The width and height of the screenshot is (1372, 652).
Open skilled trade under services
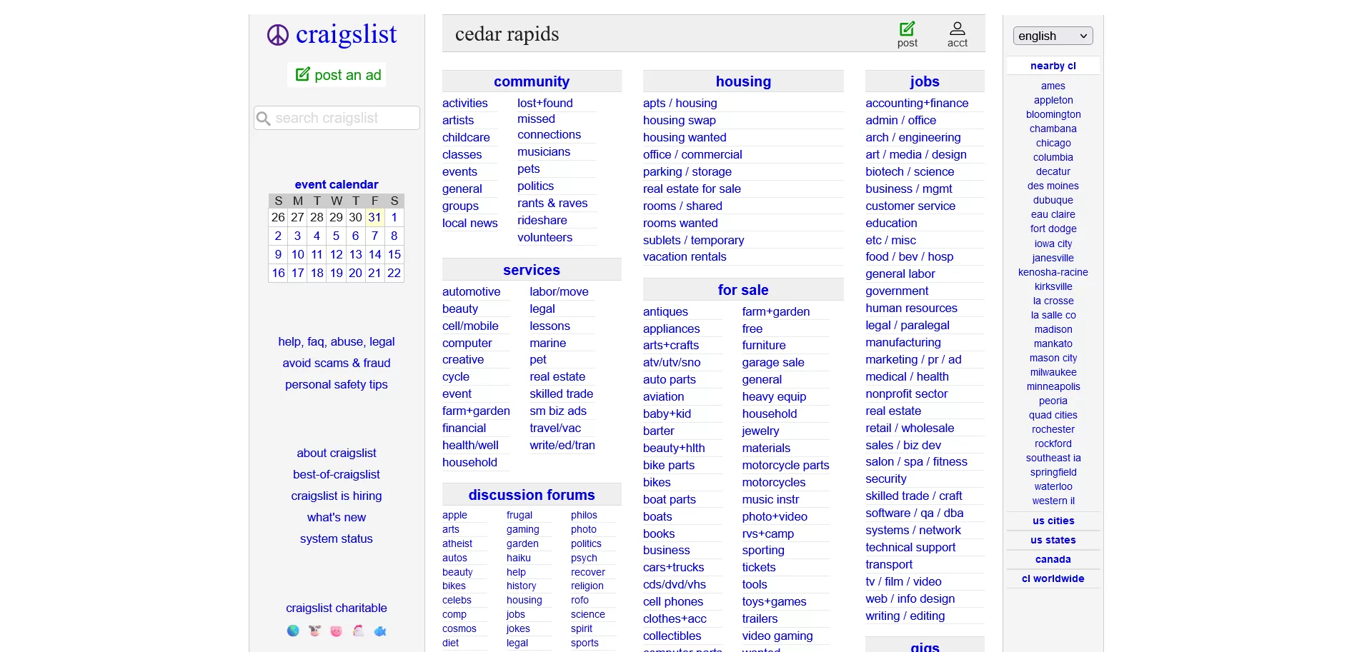click(561, 393)
